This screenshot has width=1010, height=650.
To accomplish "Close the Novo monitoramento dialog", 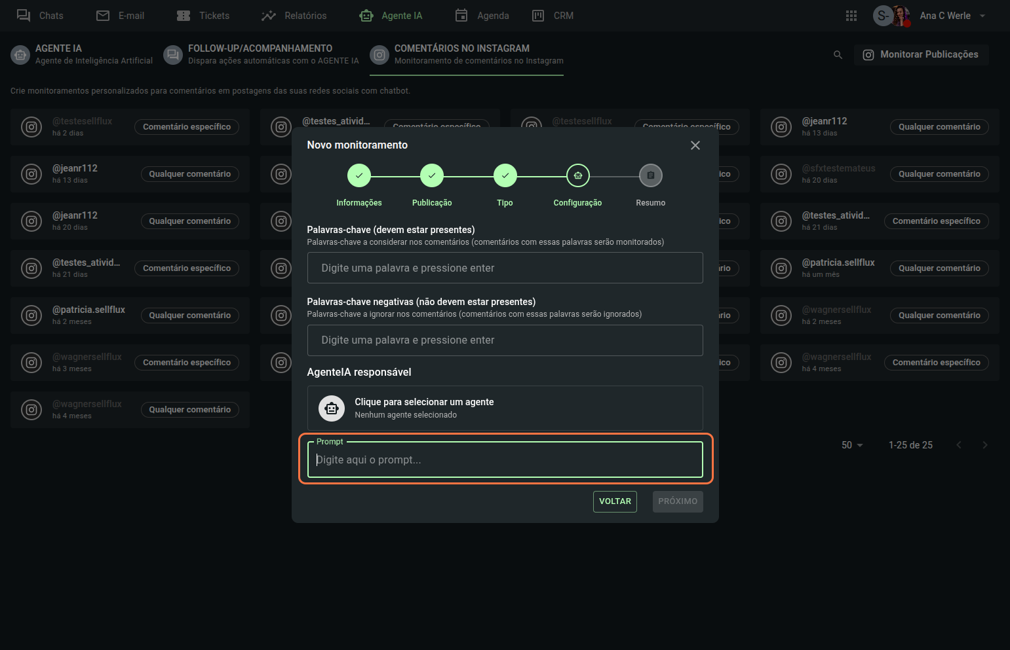I will 695,145.
